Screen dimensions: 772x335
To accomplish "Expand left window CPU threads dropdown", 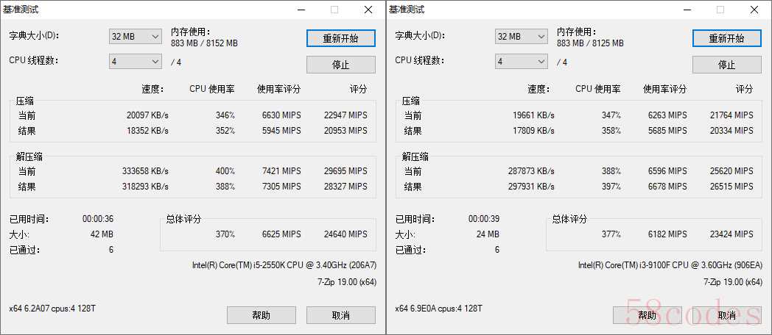I will tap(136, 62).
